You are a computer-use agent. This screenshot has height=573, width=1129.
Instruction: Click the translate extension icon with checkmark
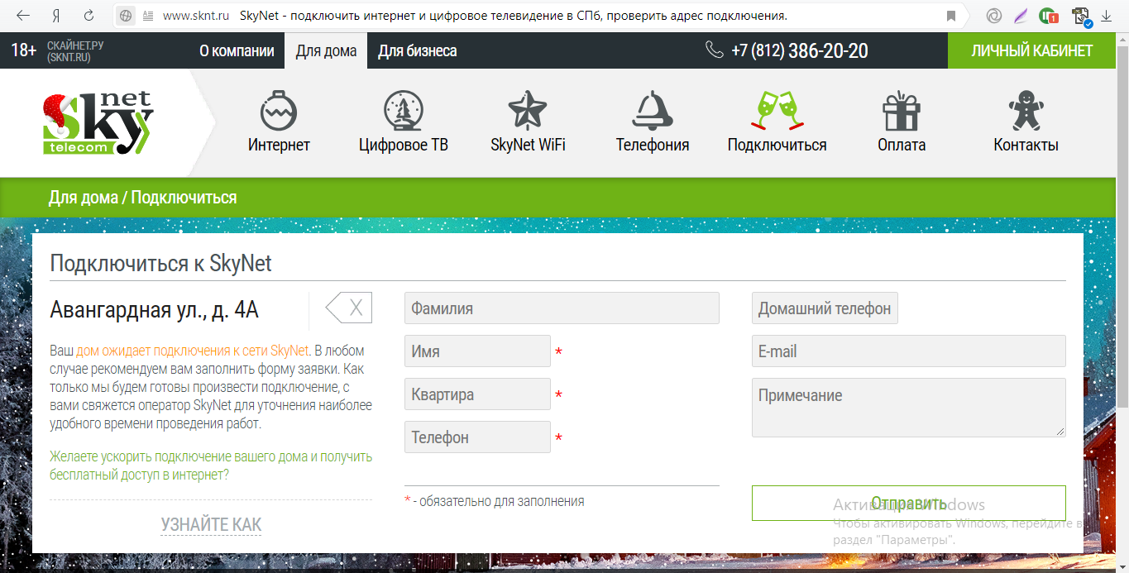1080,16
